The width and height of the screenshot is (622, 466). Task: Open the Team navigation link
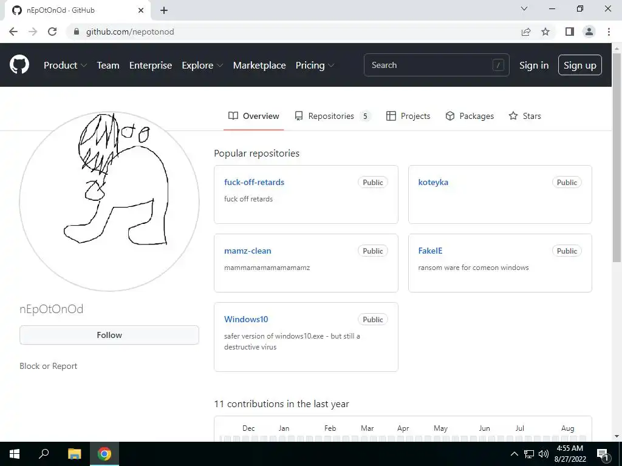pos(108,65)
